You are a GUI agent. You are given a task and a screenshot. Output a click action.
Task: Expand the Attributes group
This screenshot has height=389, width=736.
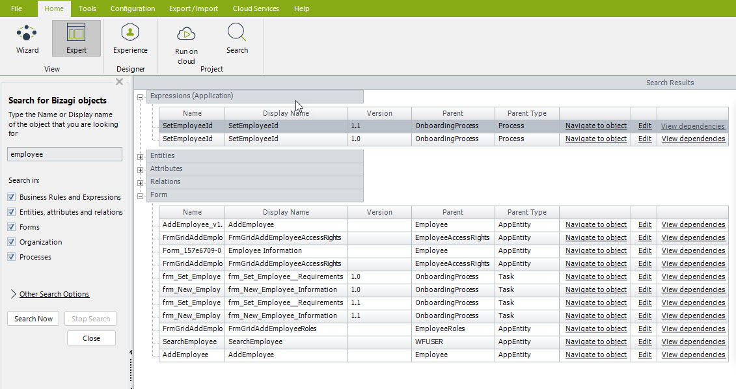click(x=140, y=170)
